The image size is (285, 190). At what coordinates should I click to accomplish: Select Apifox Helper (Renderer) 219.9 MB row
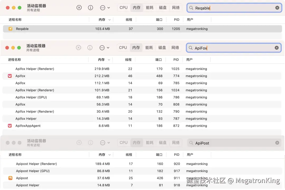(142, 69)
